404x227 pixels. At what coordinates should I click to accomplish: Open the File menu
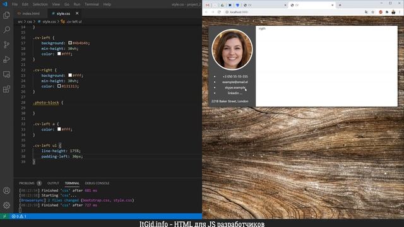point(15,4)
